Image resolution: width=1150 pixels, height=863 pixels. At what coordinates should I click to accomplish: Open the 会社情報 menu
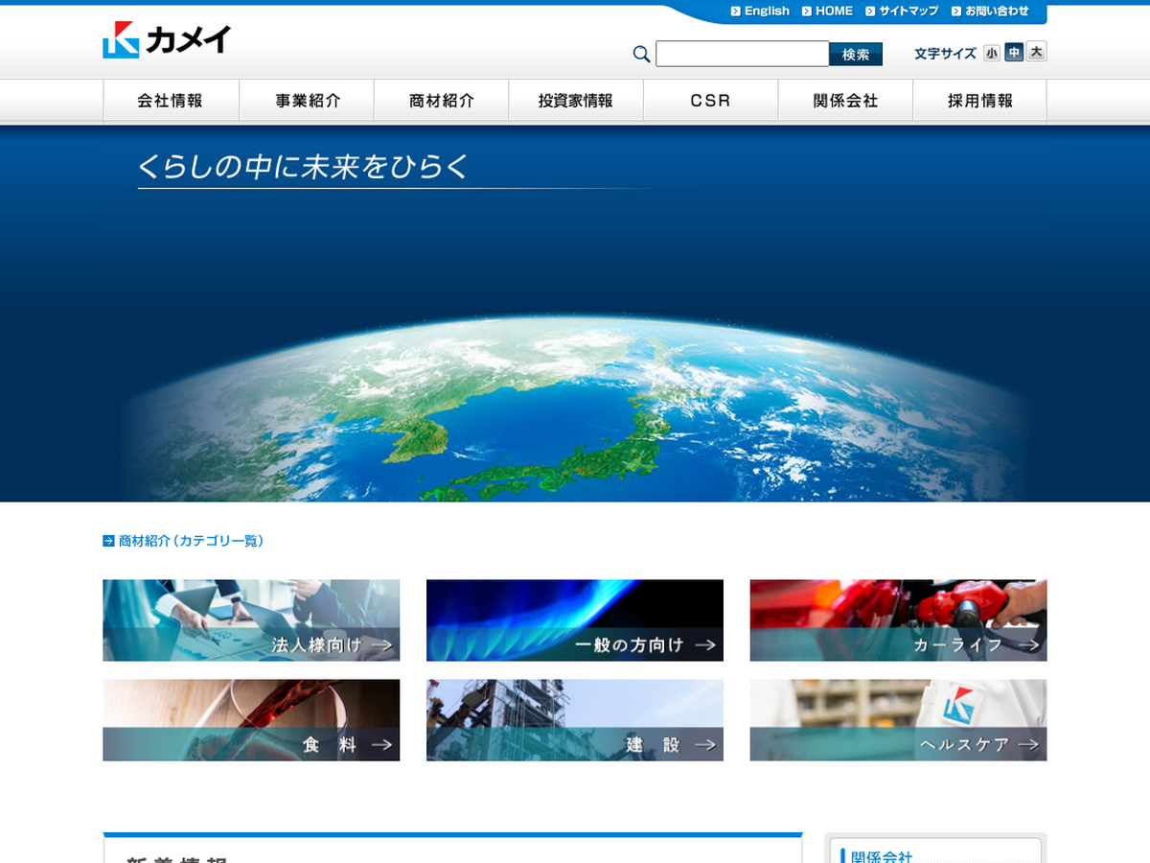171,101
